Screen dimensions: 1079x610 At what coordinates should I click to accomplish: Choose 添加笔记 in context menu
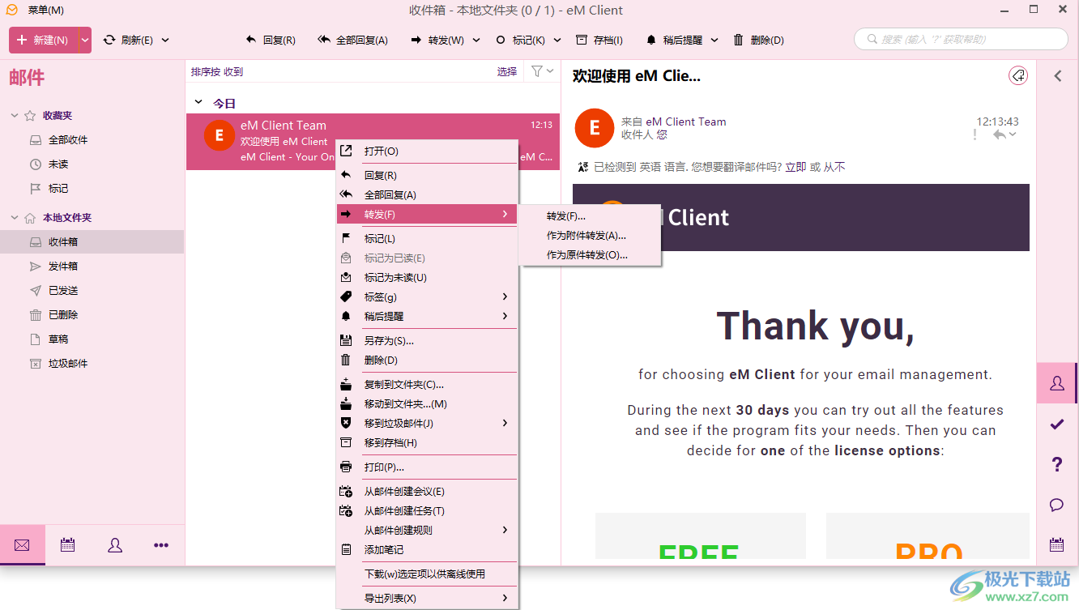(x=427, y=550)
